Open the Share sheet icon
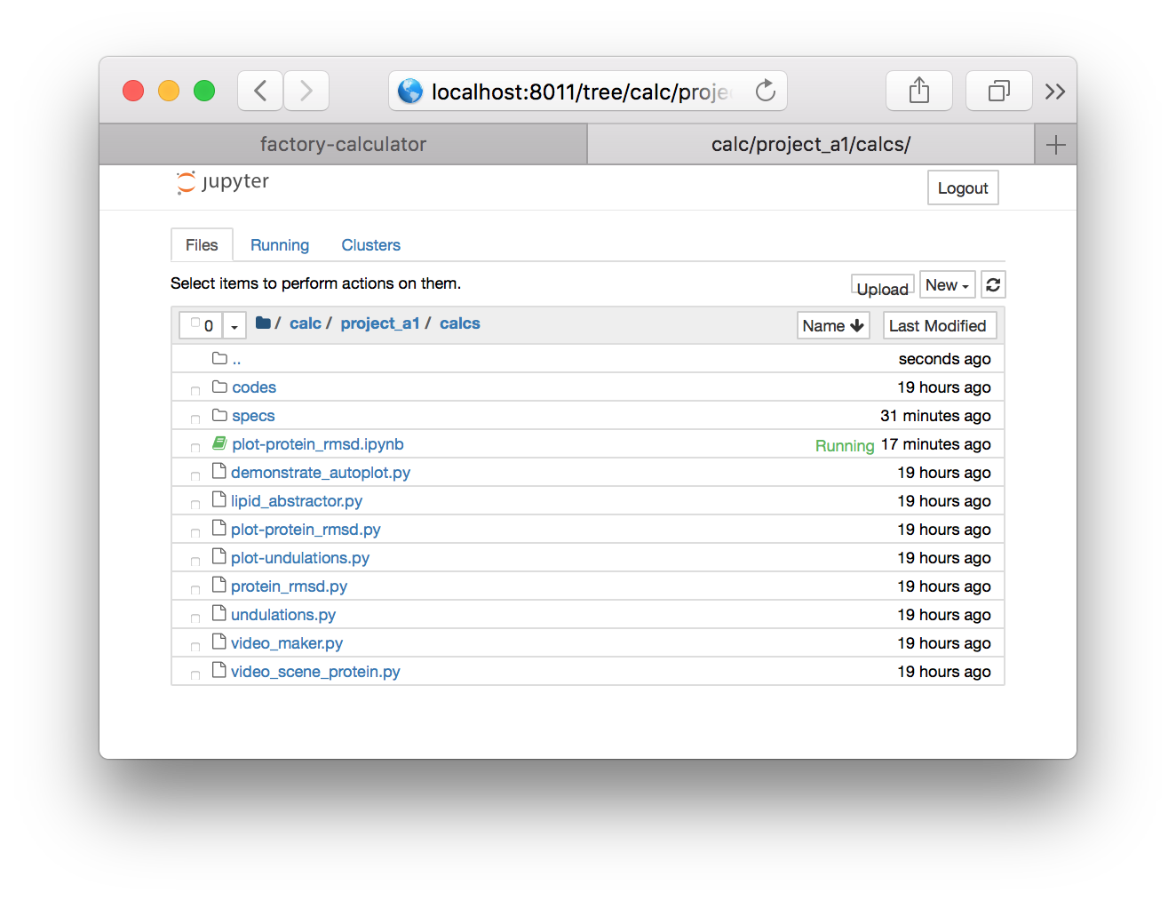 point(919,91)
